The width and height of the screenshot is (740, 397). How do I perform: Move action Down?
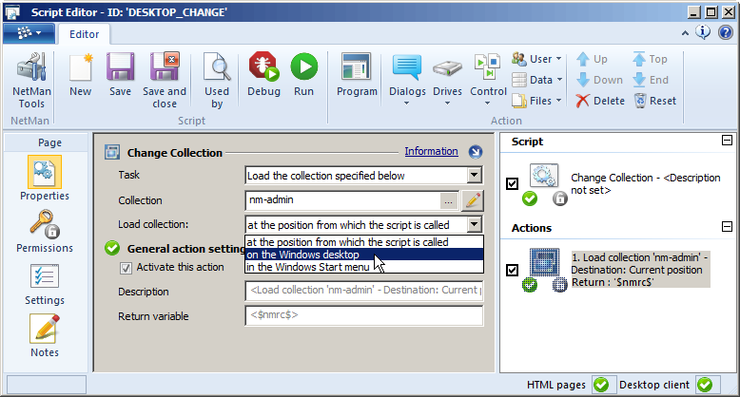click(x=599, y=80)
